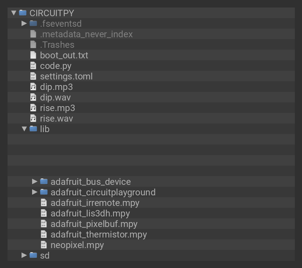Click the CIRCUITPY drive folder icon
302x268 pixels.
point(23,13)
